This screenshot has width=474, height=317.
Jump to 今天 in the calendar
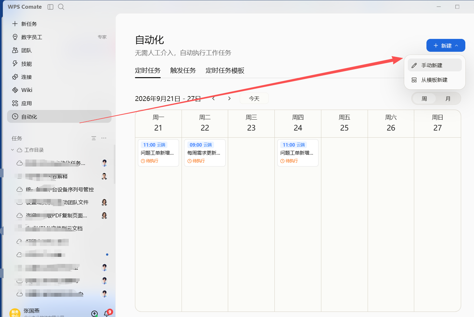coord(254,98)
